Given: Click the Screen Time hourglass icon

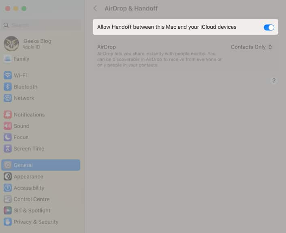Looking at the screenshot, I should (x=7, y=148).
